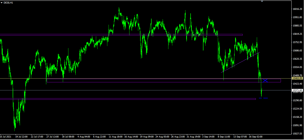The height and width of the screenshot is (140, 304).
Task: Select the blue dashed line near 15290
Action: pos(263,98)
